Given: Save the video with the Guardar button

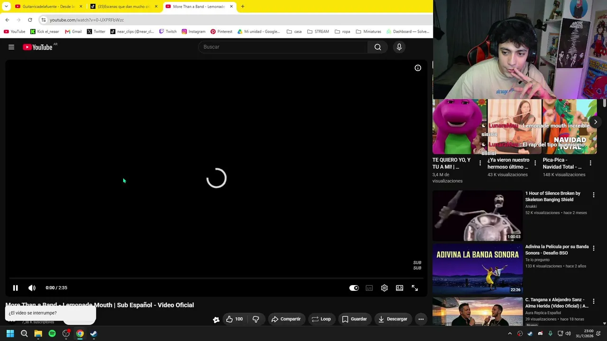Looking at the screenshot, I should click(x=355, y=319).
